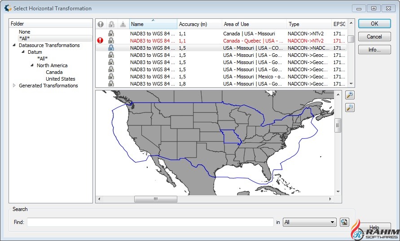Select United States in the folder tree
The image size is (400, 241).
[60, 79]
